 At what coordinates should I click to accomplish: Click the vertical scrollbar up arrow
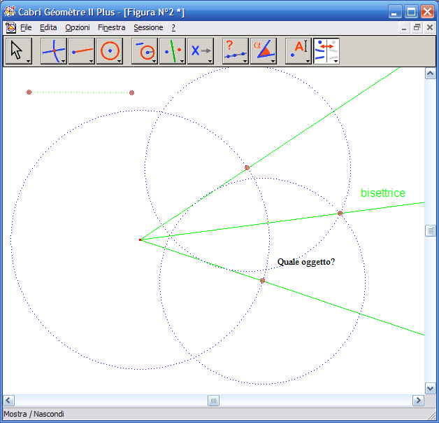pyautogui.click(x=431, y=74)
